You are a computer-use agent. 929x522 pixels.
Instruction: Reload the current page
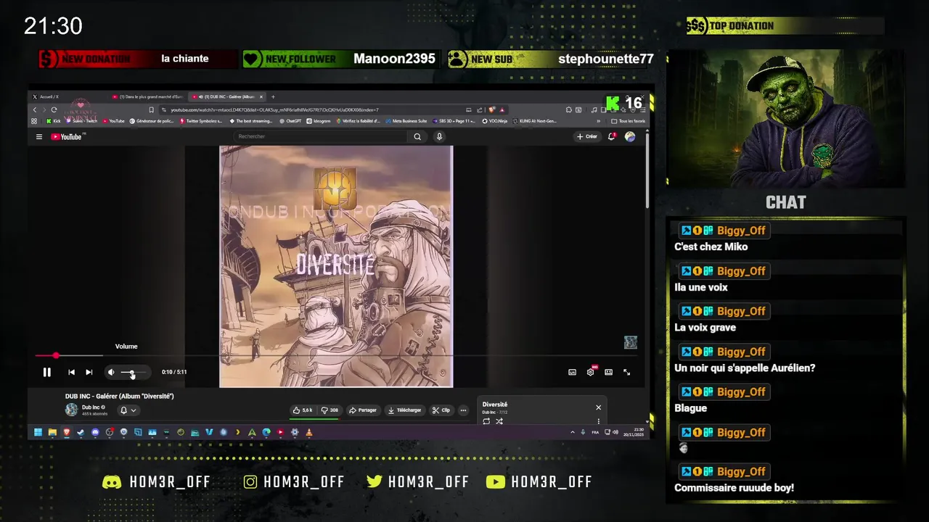coord(54,110)
